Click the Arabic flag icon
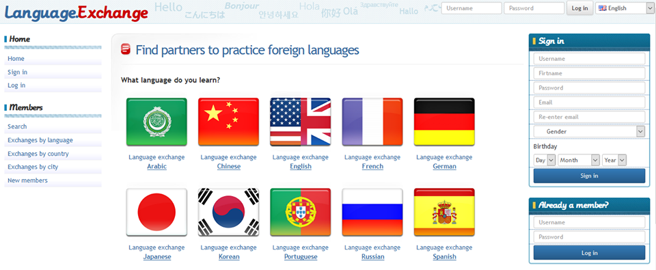The width and height of the screenshot is (656, 270). tap(156, 122)
